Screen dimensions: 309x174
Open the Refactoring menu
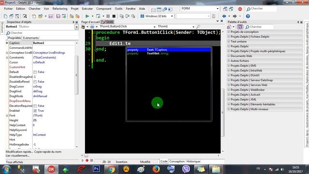point(60,9)
